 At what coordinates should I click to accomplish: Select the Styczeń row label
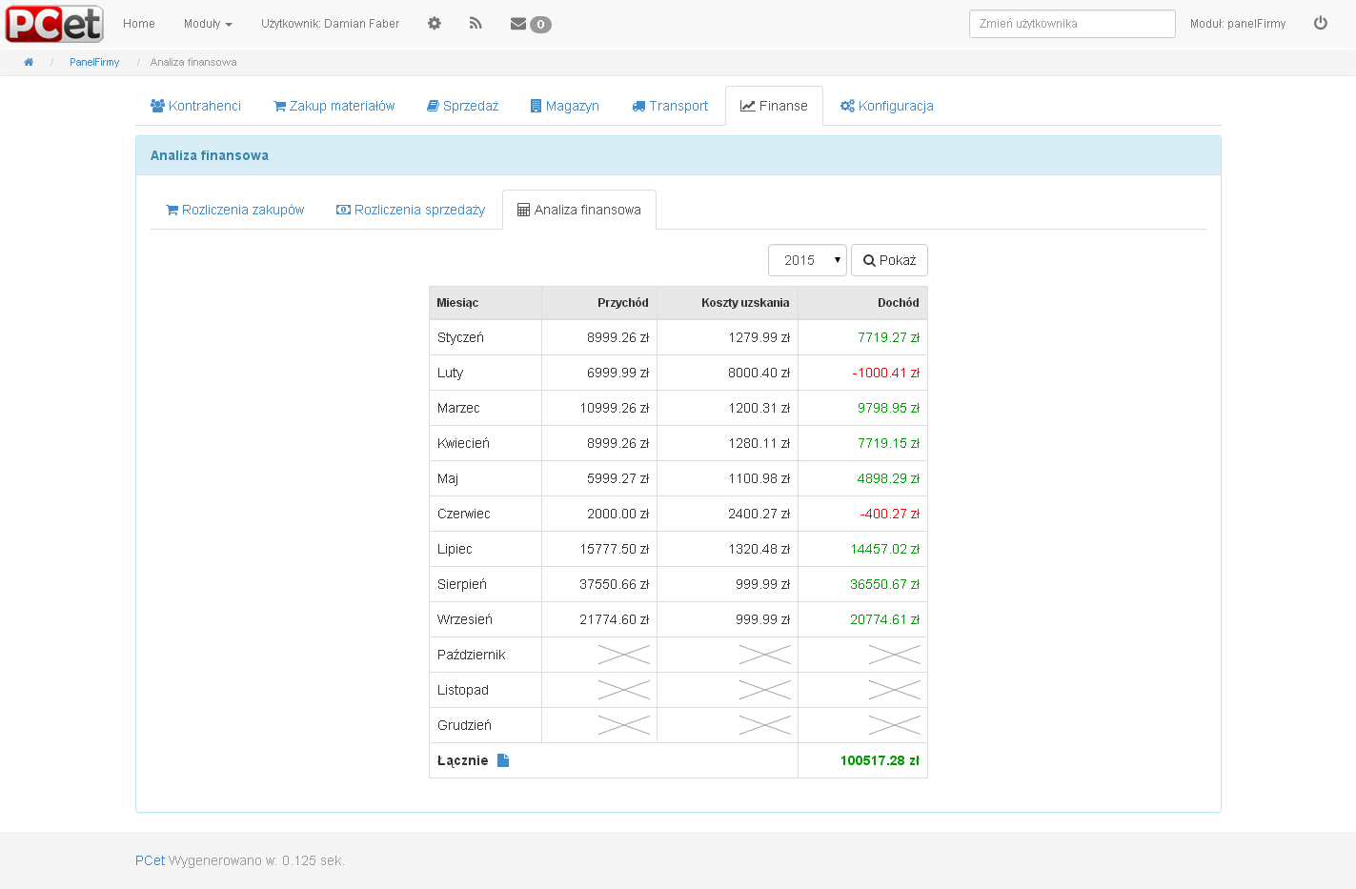460,337
